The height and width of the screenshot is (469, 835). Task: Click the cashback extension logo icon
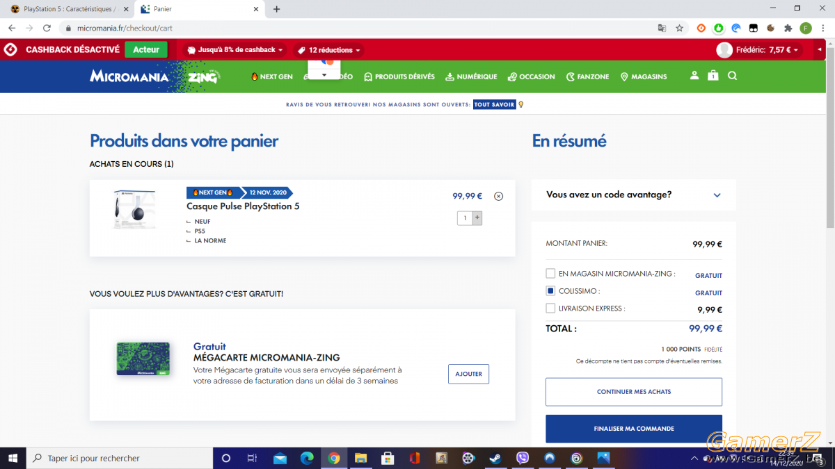(10, 50)
